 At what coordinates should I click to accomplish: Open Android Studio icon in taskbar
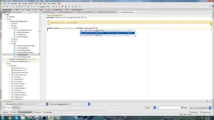pyautogui.click(x=51, y=118)
